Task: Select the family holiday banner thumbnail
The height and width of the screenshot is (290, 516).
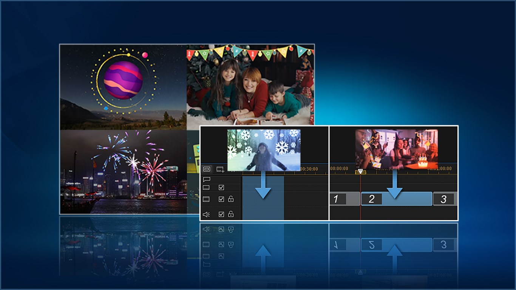Action: coord(250,85)
